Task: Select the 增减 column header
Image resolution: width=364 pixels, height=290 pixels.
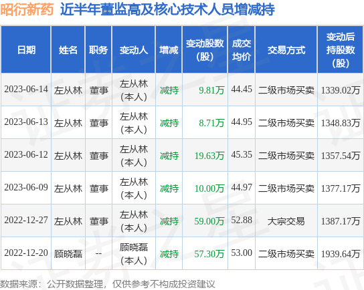Action: pos(169,50)
